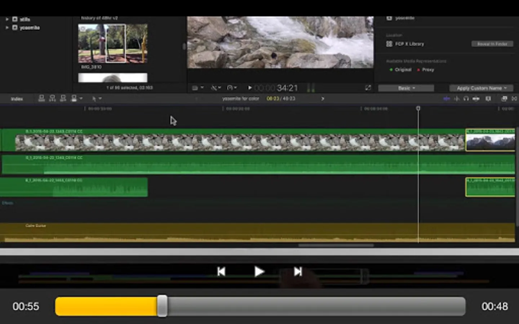Image resolution: width=519 pixels, height=324 pixels.
Task: Open the clip appearance options icon
Action: (488, 99)
